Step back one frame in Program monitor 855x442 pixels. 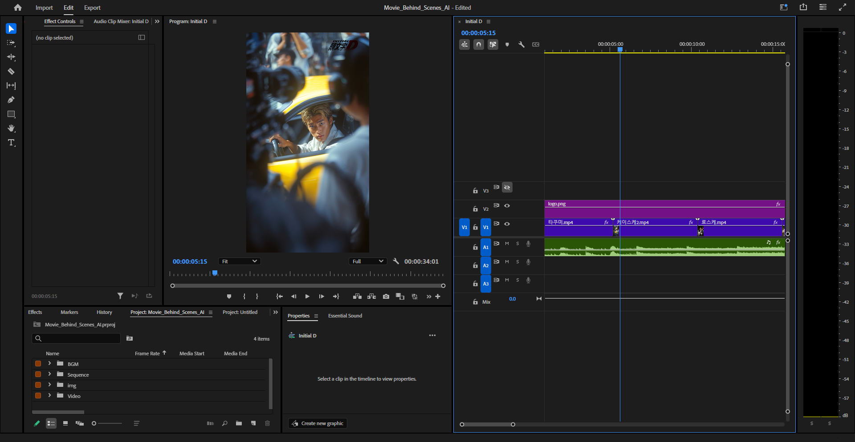click(x=293, y=297)
